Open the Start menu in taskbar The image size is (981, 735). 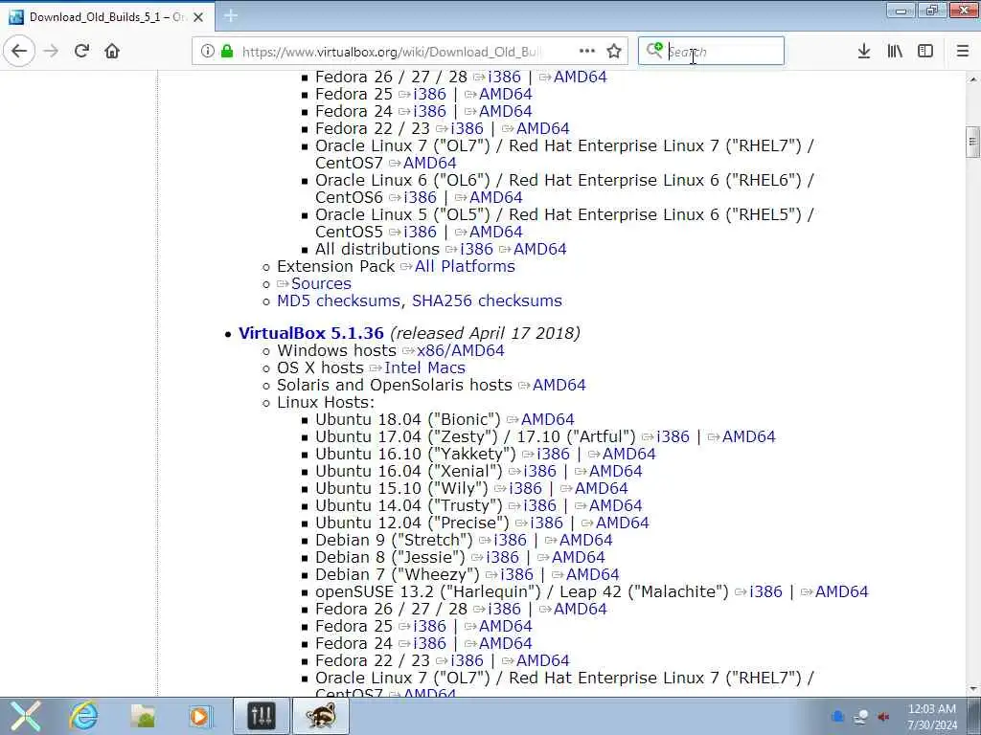coord(25,716)
